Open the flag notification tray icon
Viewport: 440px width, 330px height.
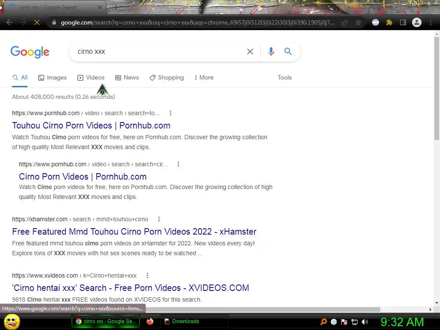pyautogui.click(x=344, y=322)
